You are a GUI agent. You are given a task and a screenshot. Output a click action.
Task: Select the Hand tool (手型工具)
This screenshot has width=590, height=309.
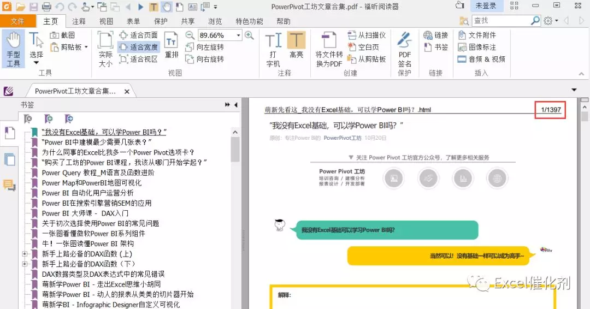14,49
